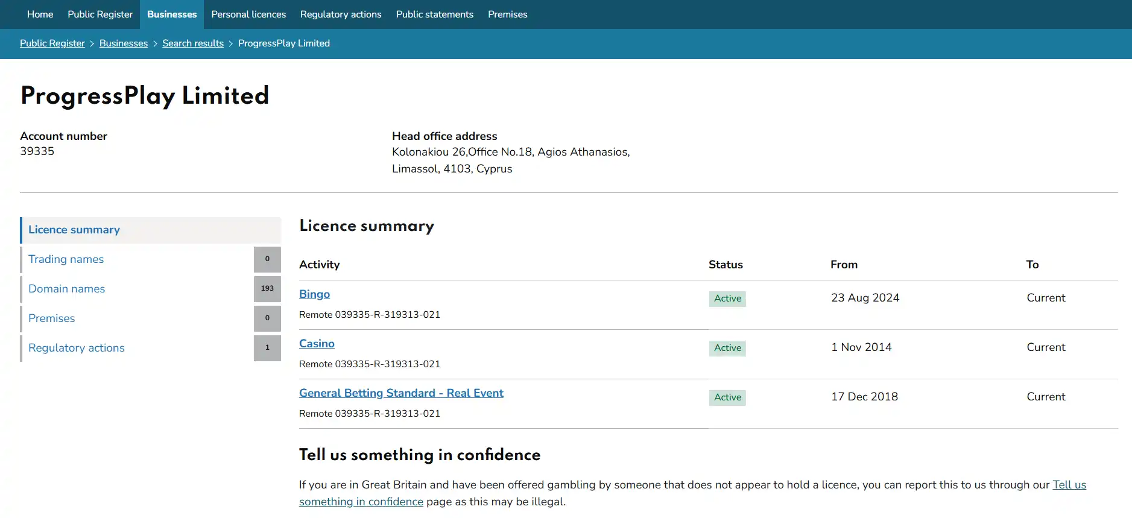Click Current value in the Casino row
The width and height of the screenshot is (1132, 518).
1046,347
